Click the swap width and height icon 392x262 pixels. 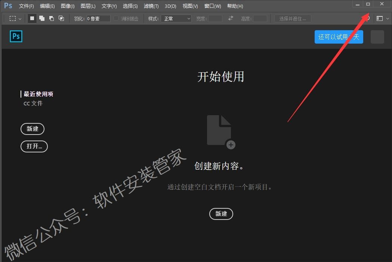point(231,18)
